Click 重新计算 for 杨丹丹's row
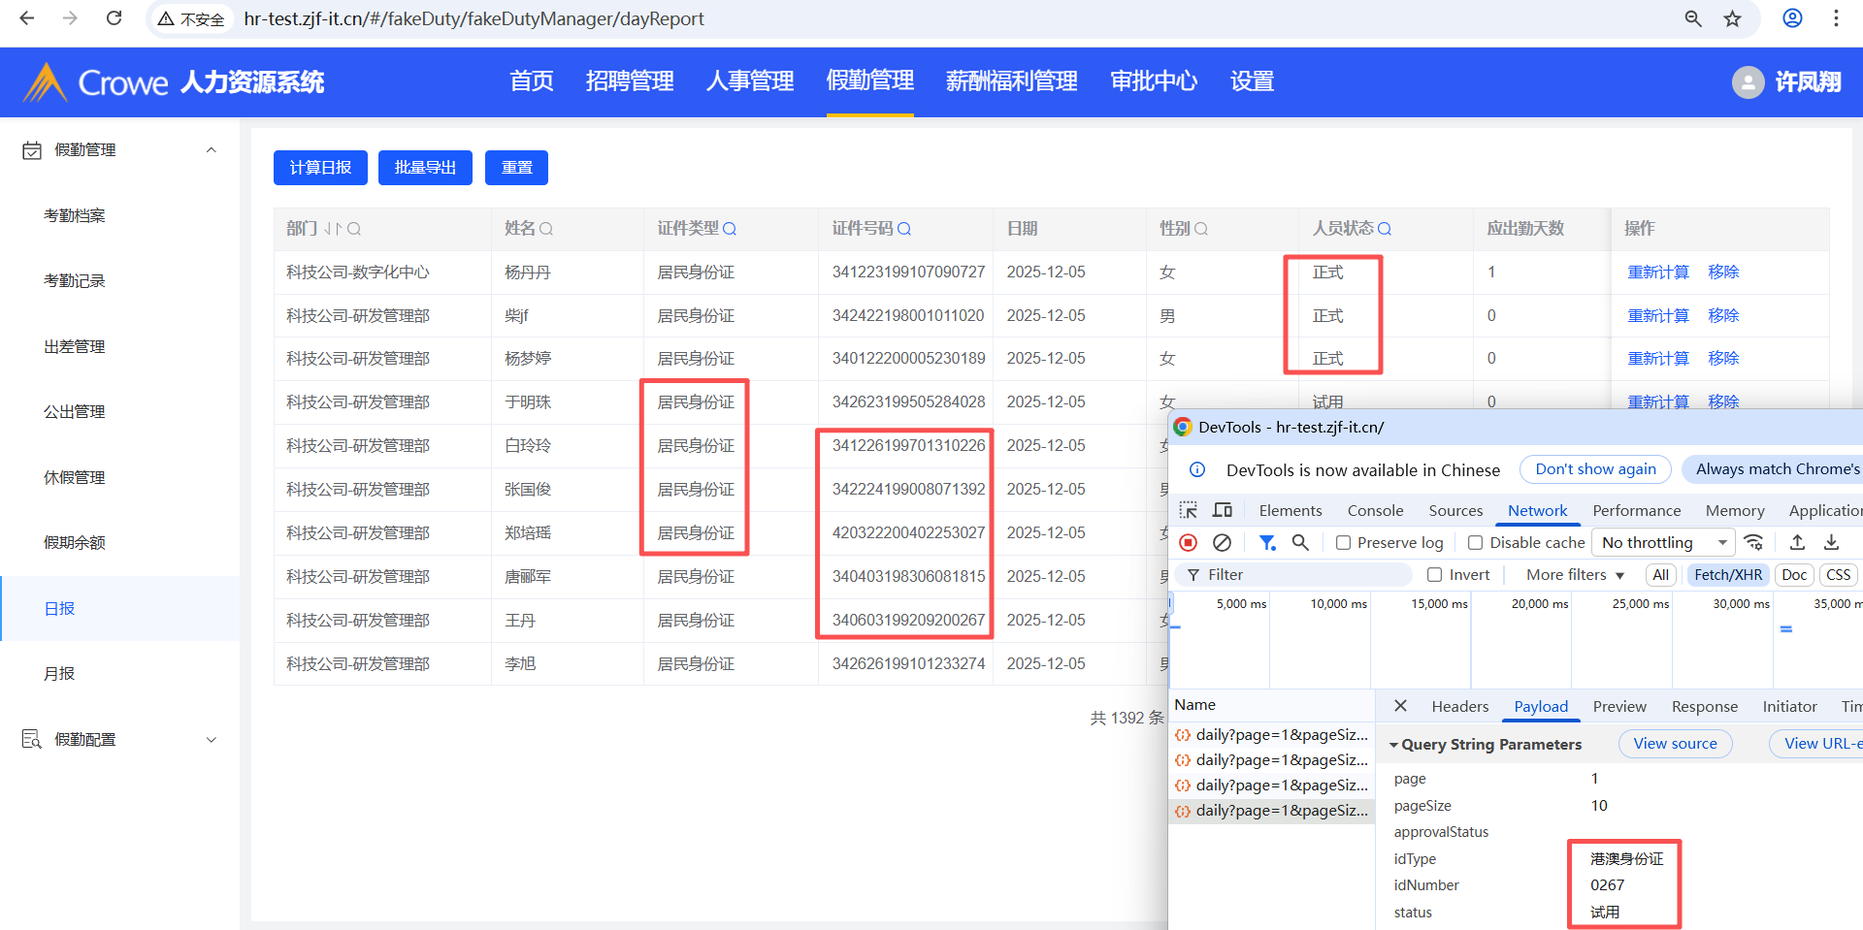The image size is (1863, 930). pyautogui.click(x=1658, y=273)
